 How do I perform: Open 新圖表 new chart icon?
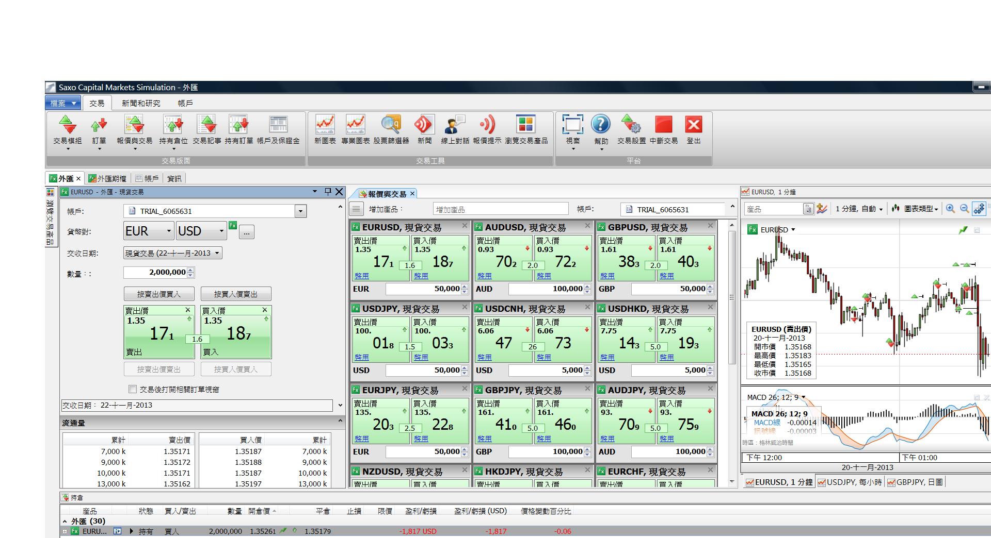[325, 130]
